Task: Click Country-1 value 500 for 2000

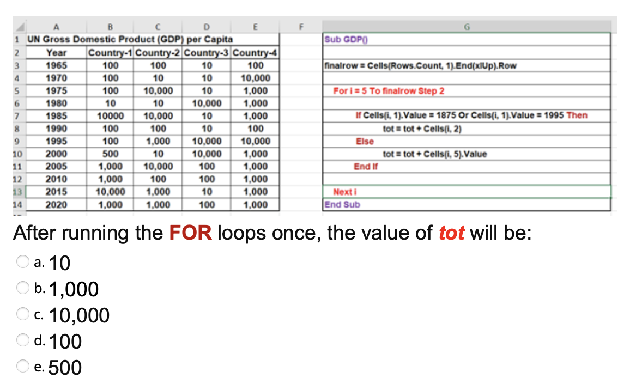Action: [x=110, y=154]
